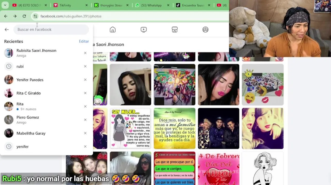The height and width of the screenshot is (185, 331).
Task: Open the tab list dropdown arrow
Action: [x=5, y=5]
